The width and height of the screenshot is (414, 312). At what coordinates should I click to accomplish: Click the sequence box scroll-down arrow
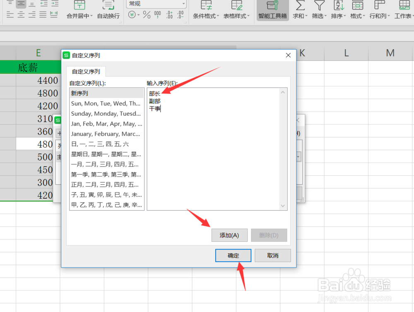pyautogui.click(x=283, y=206)
